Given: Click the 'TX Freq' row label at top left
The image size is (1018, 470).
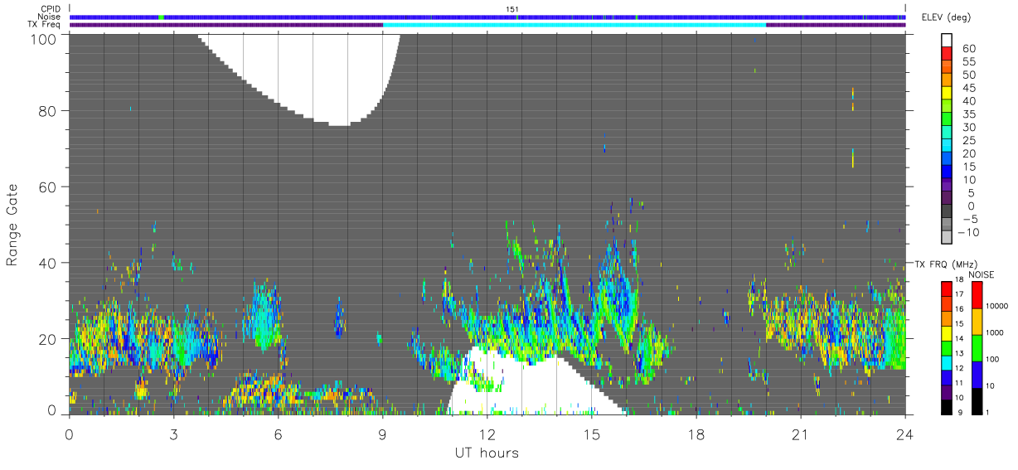Looking at the screenshot, I should [x=45, y=25].
